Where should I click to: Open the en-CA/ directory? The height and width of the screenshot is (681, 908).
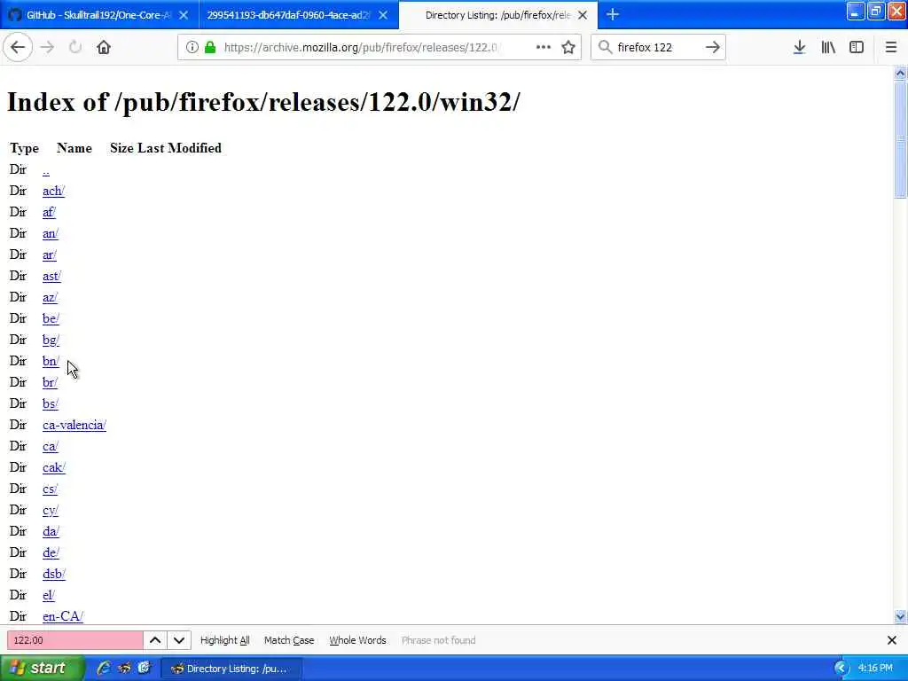[x=63, y=616]
